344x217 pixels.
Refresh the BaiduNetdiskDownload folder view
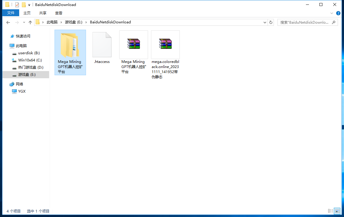tap(271, 22)
